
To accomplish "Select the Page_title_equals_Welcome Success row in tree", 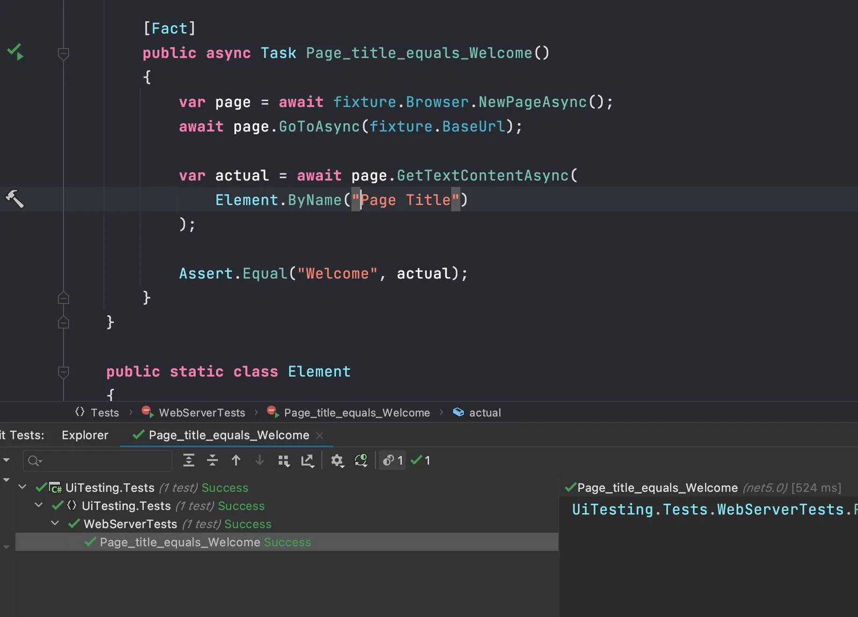I will point(287,542).
